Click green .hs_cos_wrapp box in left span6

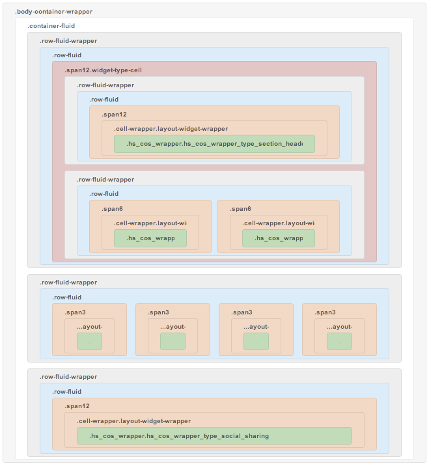click(150, 238)
